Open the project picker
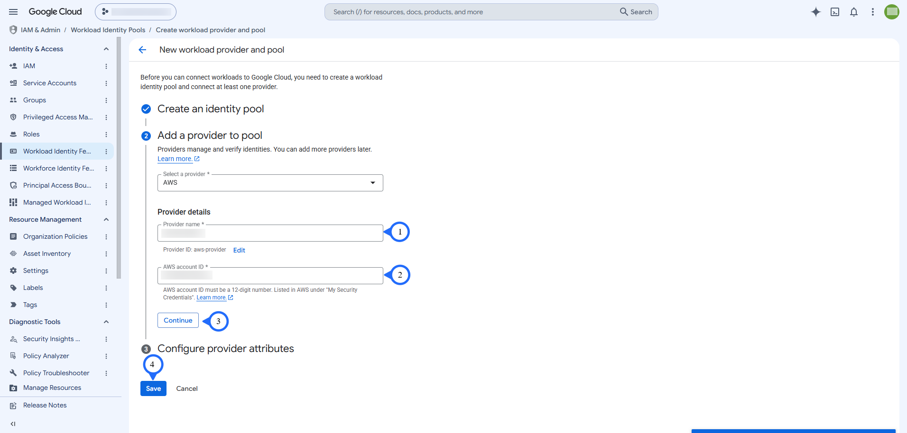 [x=136, y=12]
